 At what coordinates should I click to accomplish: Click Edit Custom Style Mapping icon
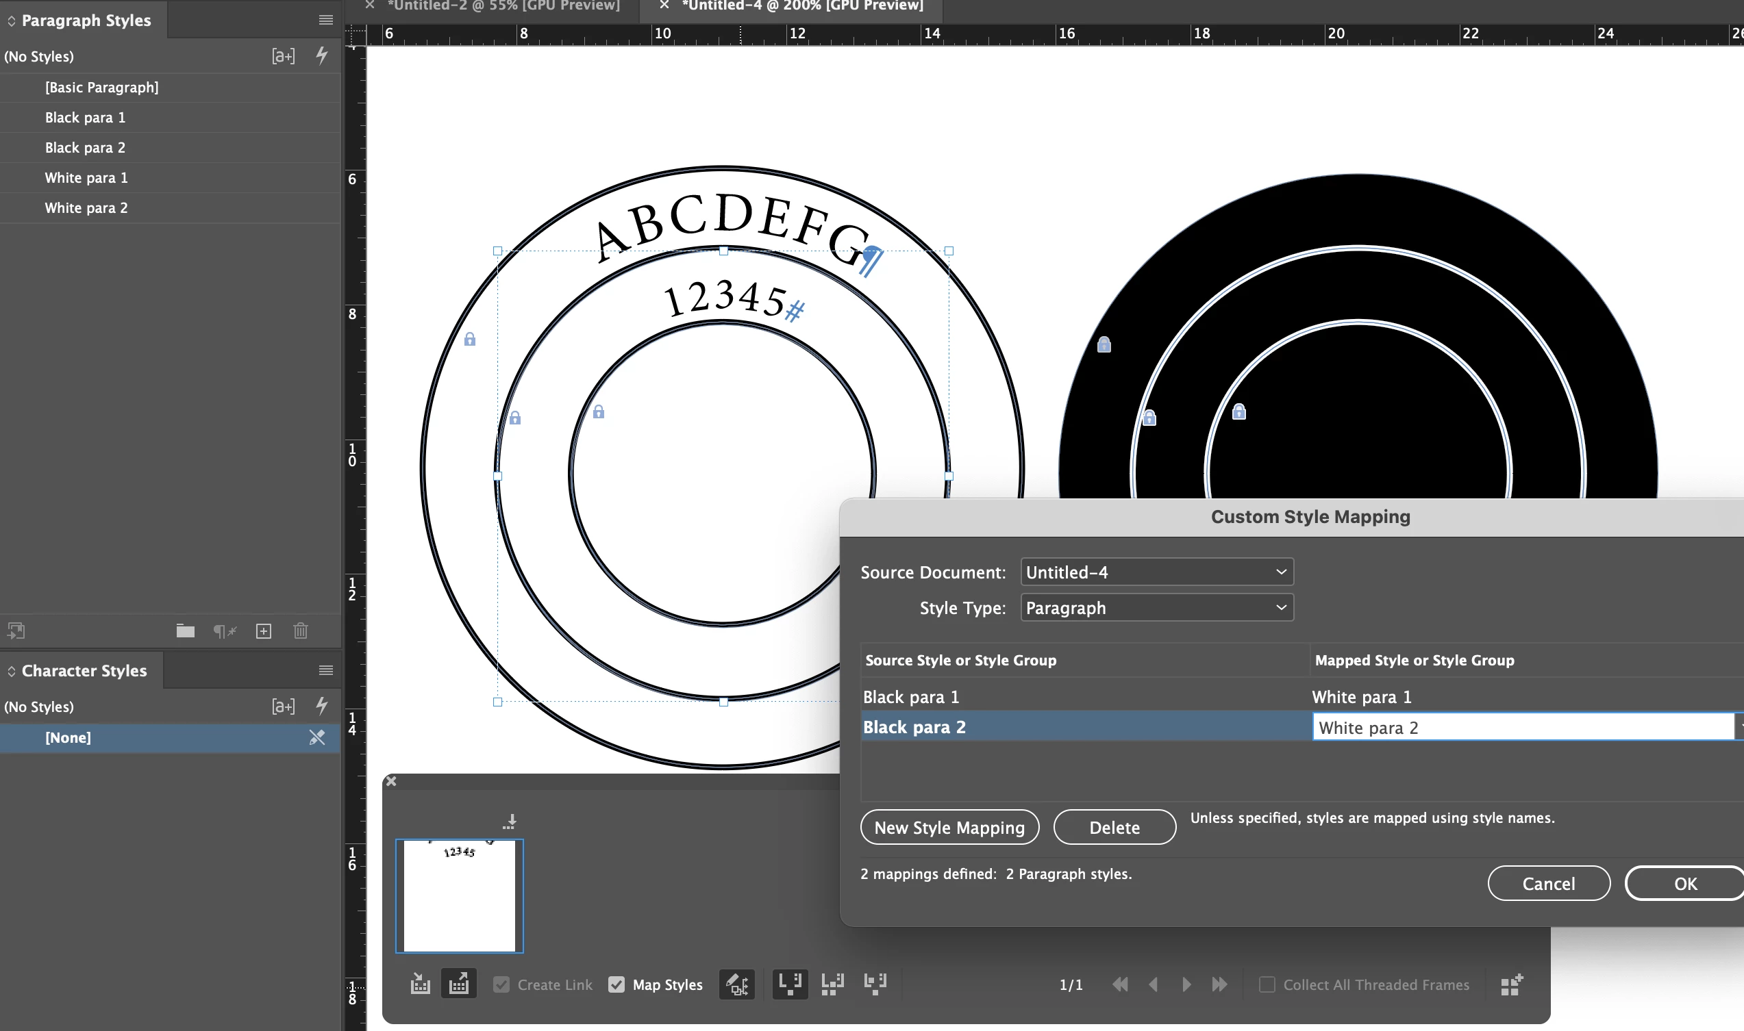coord(737,984)
